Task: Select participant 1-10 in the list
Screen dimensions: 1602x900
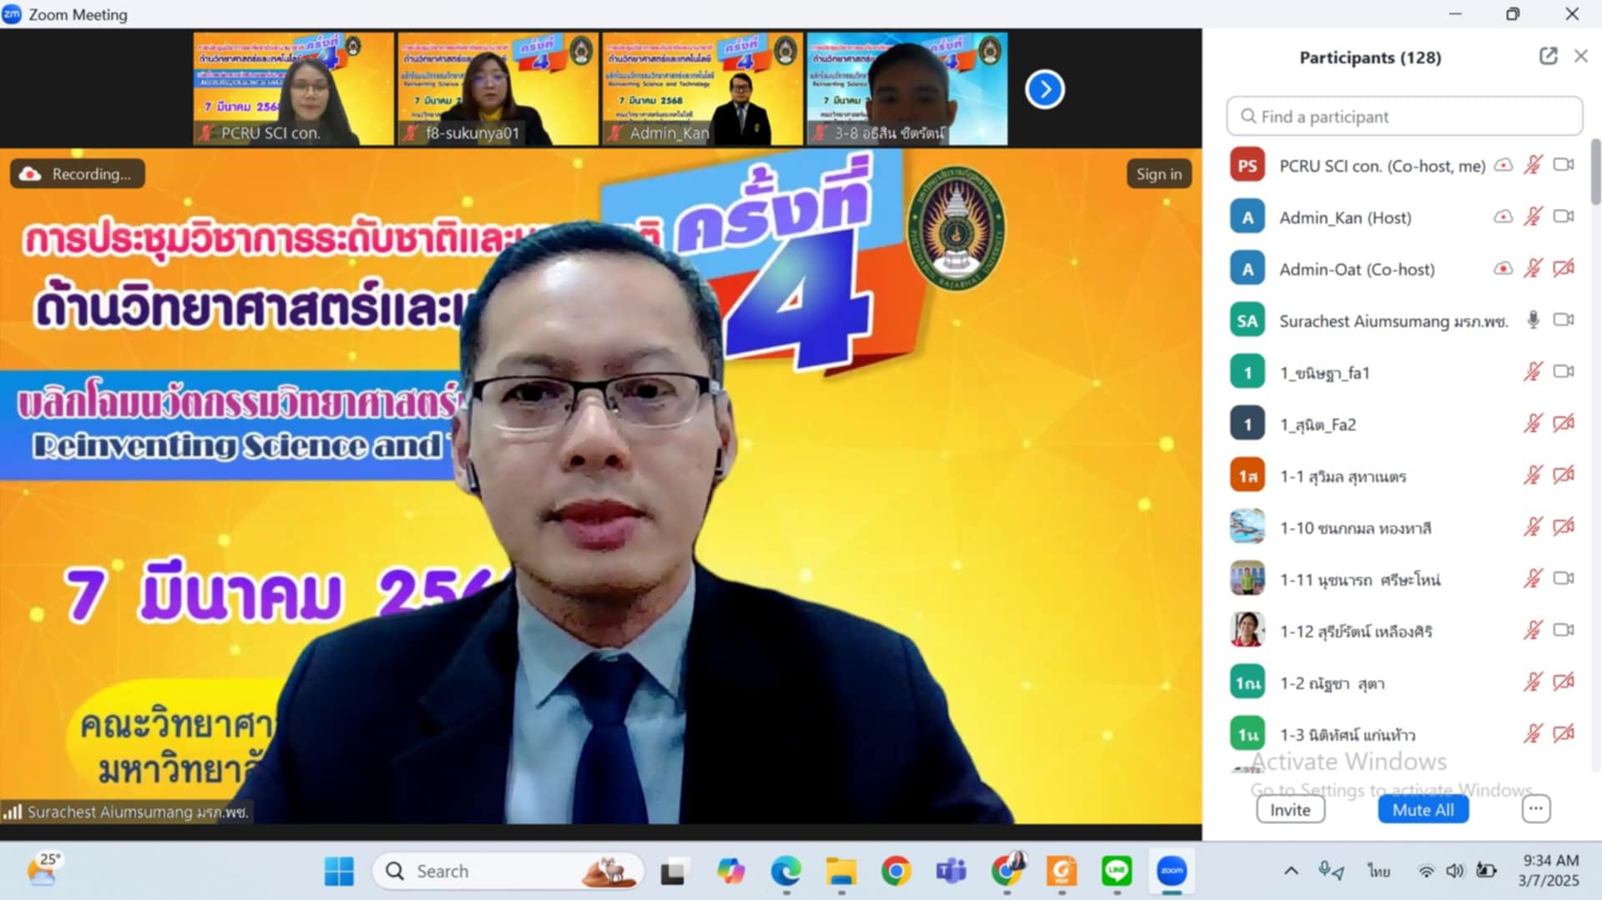Action: (1355, 528)
